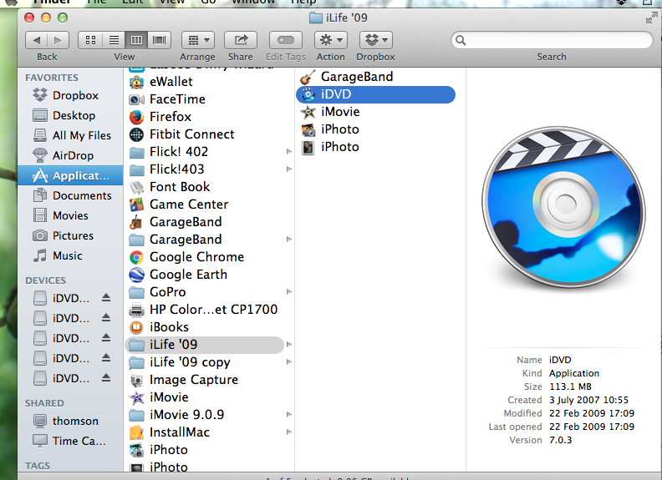Open the Action gear menu
Image resolution: width=662 pixels, height=480 pixels.
click(330, 40)
